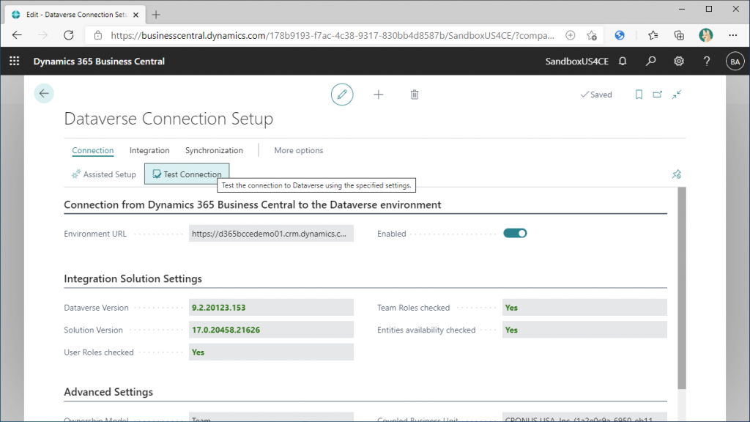Image resolution: width=750 pixels, height=422 pixels.
Task: Create a new record with plus icon
Action: coord(379,95)
